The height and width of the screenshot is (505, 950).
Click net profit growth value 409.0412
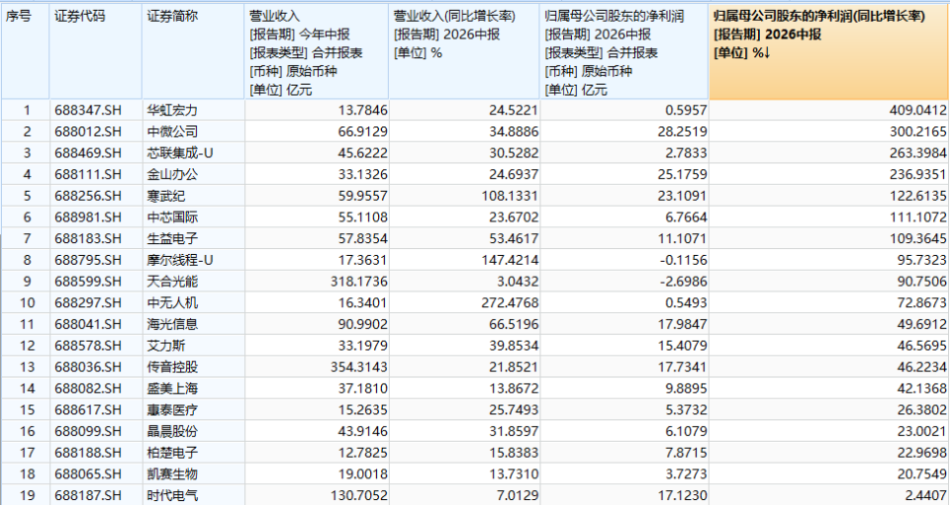[919, 110]
